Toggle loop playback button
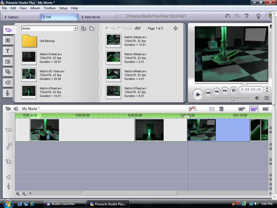 pos(233,90)
